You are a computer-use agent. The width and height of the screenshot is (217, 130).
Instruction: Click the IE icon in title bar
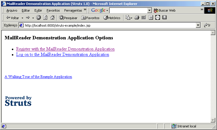[x=4, y=3]
